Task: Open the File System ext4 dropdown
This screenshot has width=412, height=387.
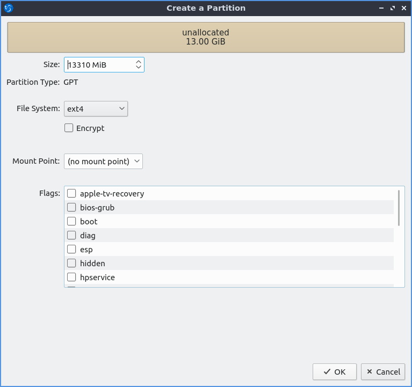Action: tap(96, 109)
